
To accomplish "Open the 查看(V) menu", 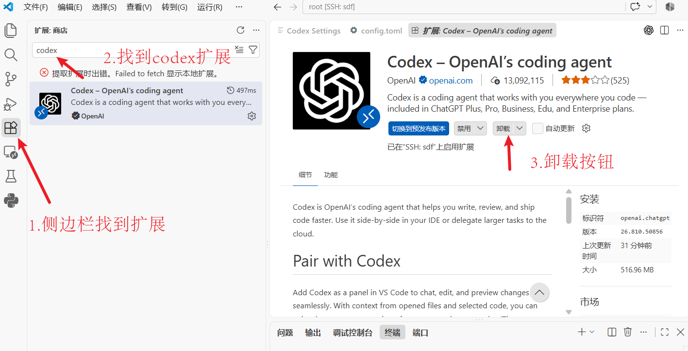I will (x=139, y=7).
